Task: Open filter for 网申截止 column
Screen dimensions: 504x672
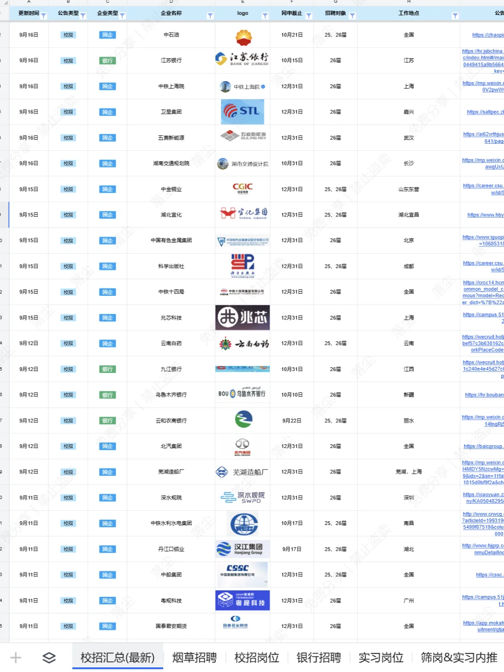Action: [x=308, y=16]
